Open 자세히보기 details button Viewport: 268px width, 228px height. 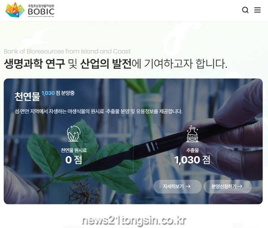click(x=177, y=187)
